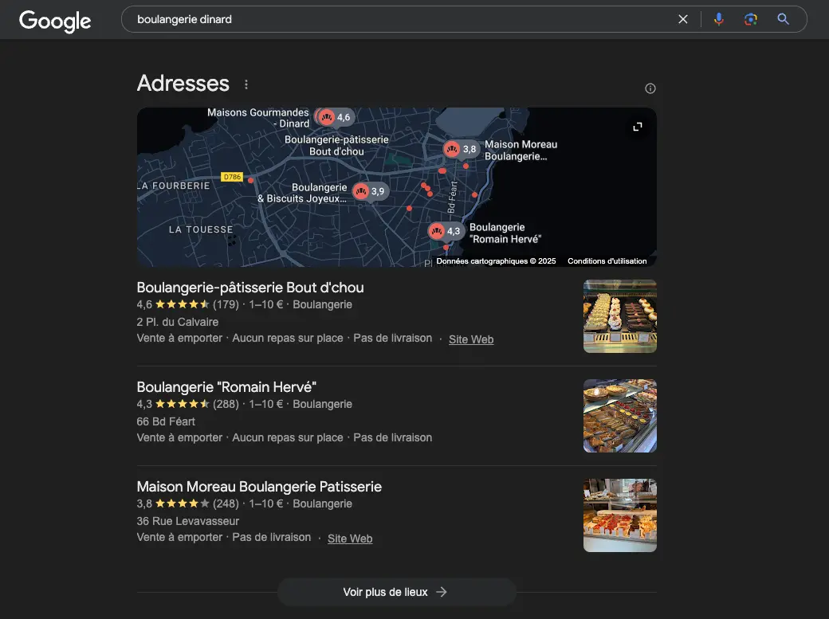The width and height of the screenshot is (829, 619).
Task: Open Boulangerie-pâtisserie Bout d'chou listing
Action: pyautogui.click(x=250, y=288)
